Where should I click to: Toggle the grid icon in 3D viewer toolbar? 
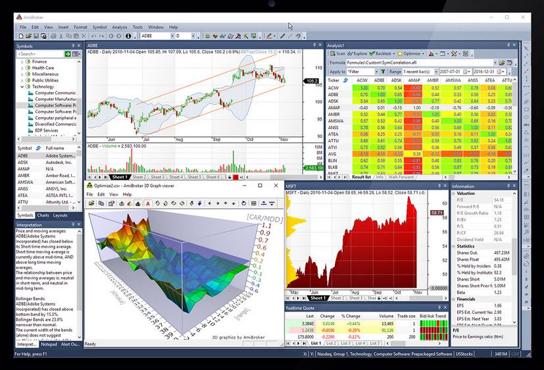[x=254, y=203]
